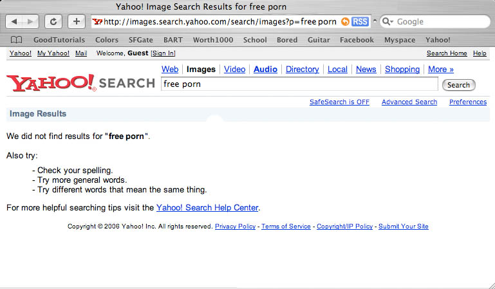Add a bookmark with the plus button
Image resolution: width=495 pixels, height=289 pixels.
click(x=77, y=21)
